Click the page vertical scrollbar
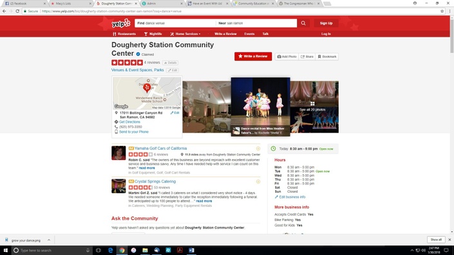Viewport: 454px width, 255px height. [x=451, y=124]
